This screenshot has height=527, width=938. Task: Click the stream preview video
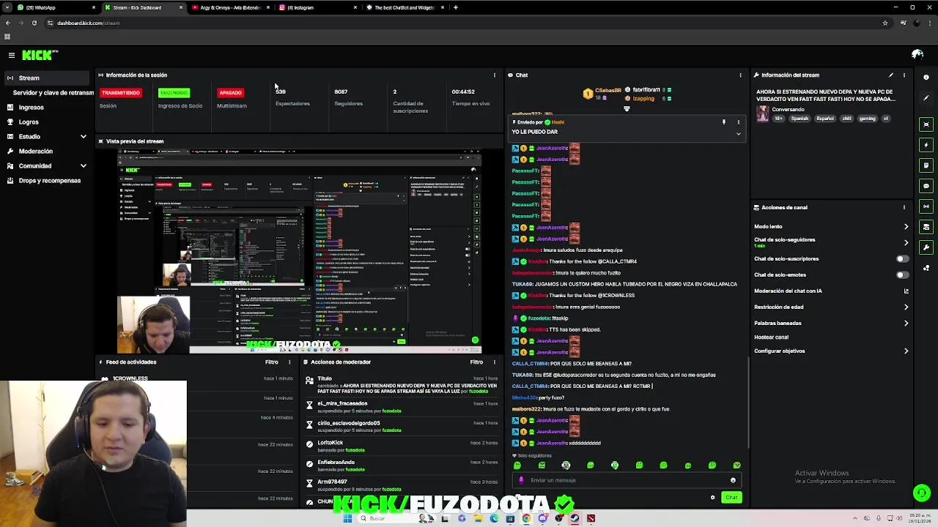(x=300, y=251)
